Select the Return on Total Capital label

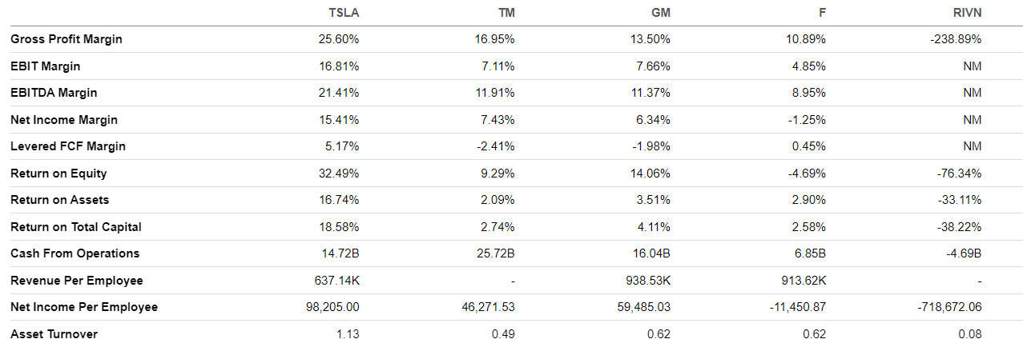tap(76, 227)
